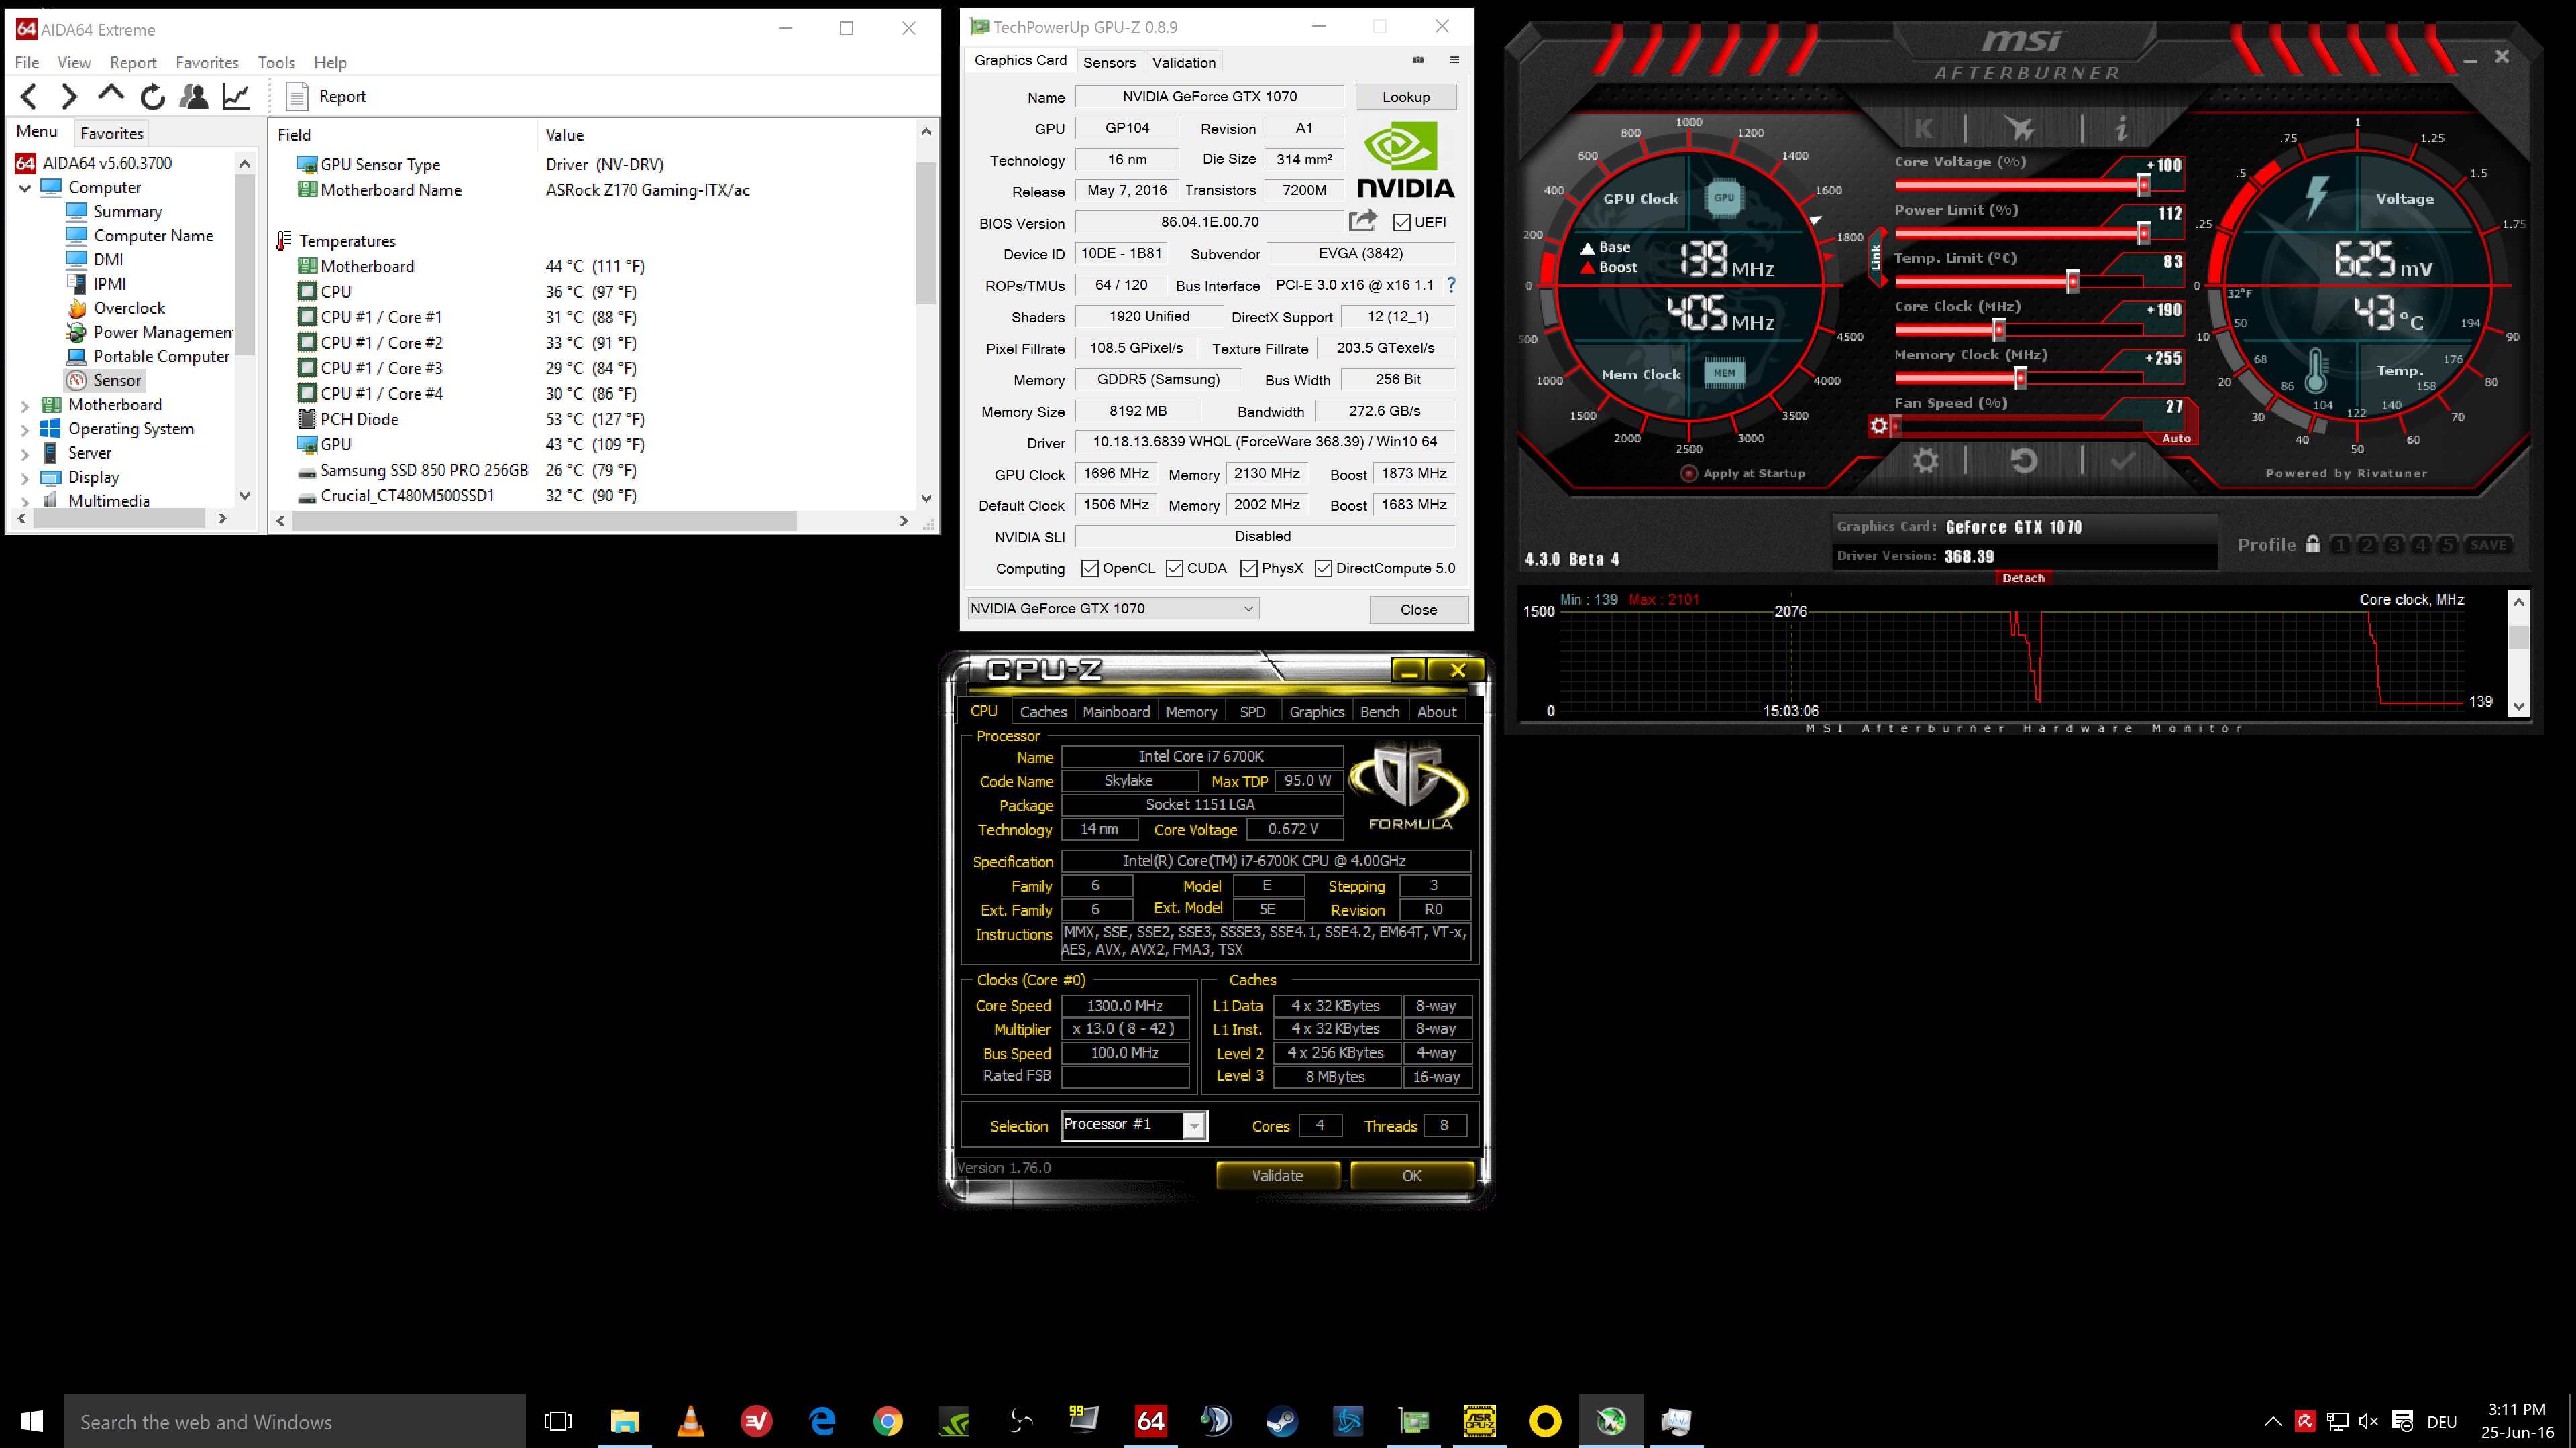This screenshot has width=2576, height=1448.
Task: Open the AIDA64 Tools menu
Action: 276,63
